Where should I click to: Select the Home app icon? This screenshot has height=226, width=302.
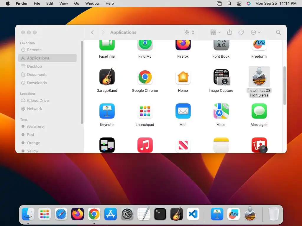point(183,77)
